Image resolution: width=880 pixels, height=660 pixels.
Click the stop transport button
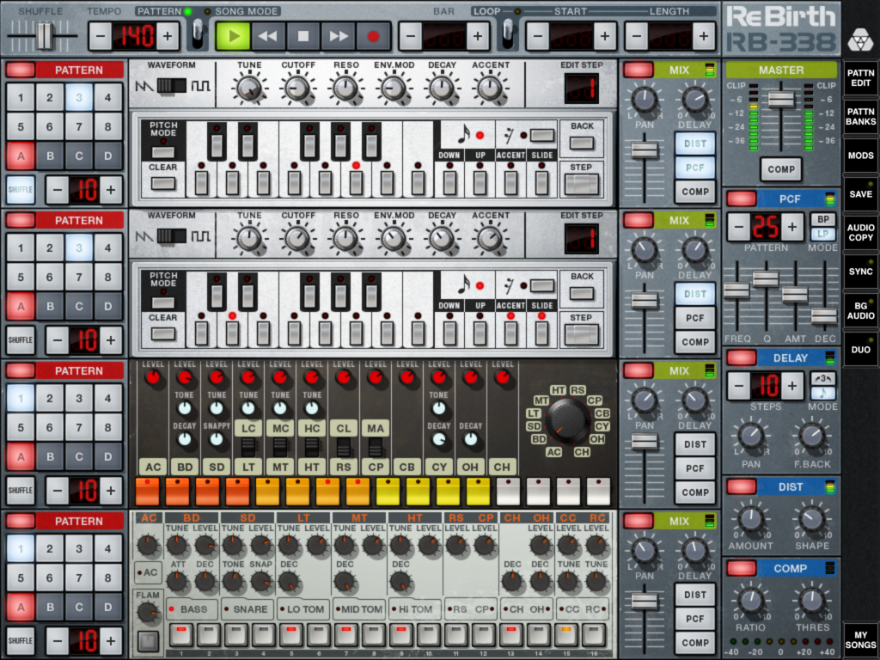click(x=303, y=36)
